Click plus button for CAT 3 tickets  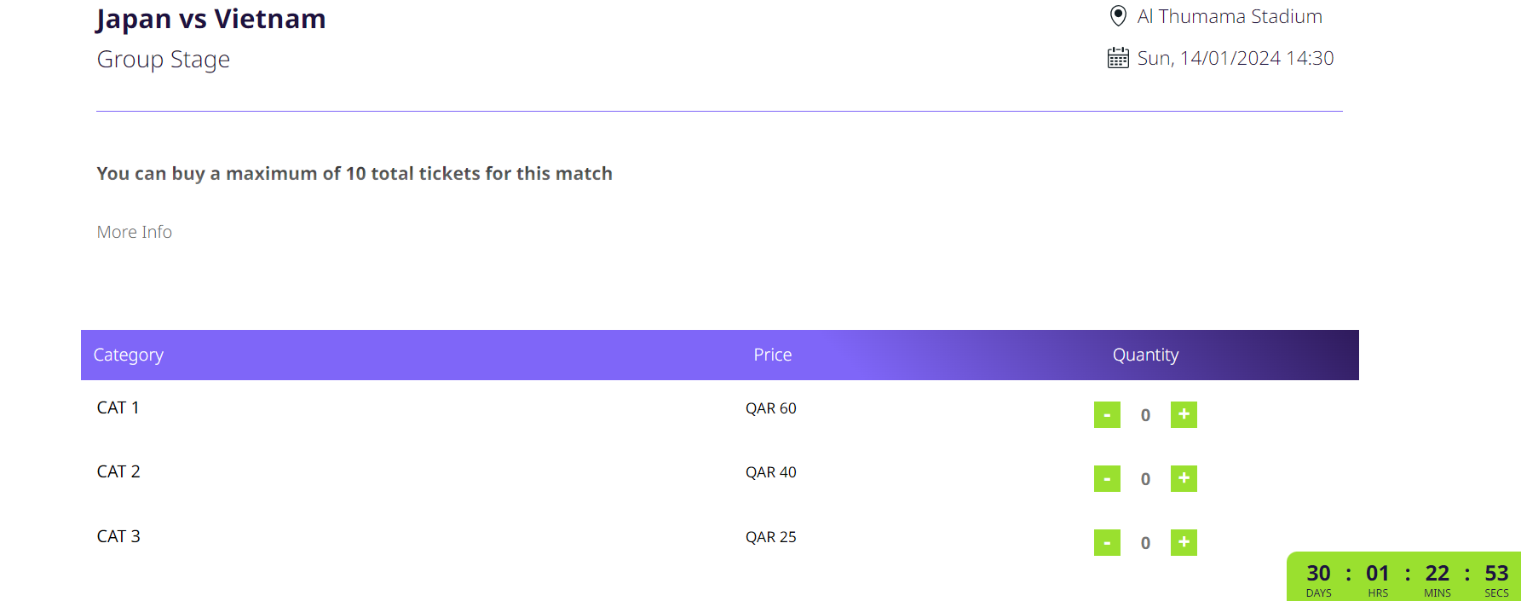point(1184,542)
